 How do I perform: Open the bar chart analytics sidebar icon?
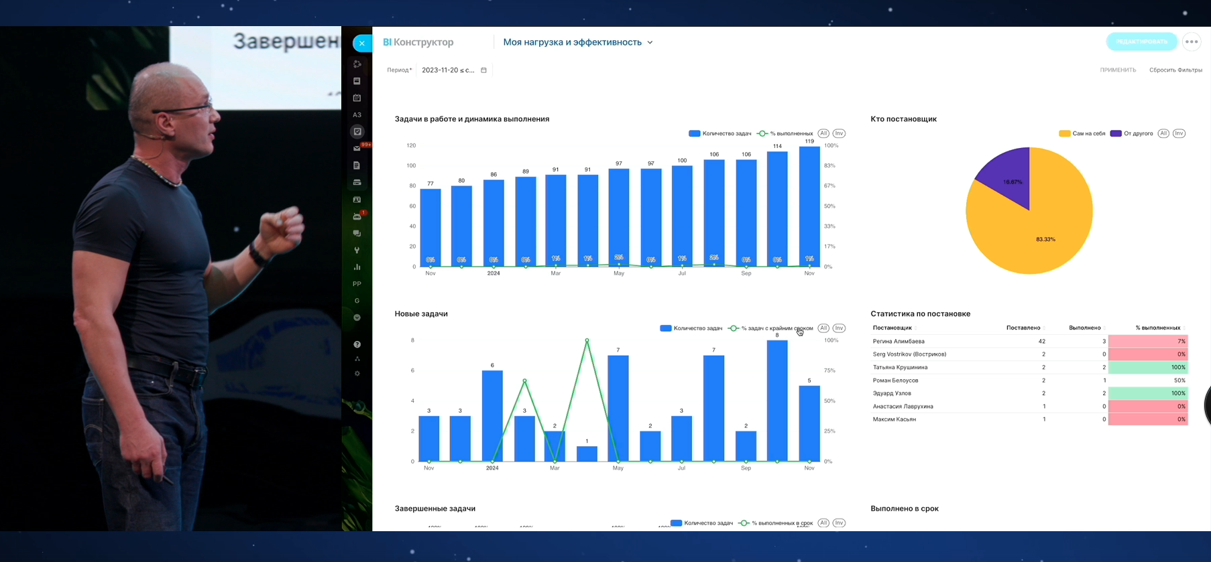click(x=357, y=267)
